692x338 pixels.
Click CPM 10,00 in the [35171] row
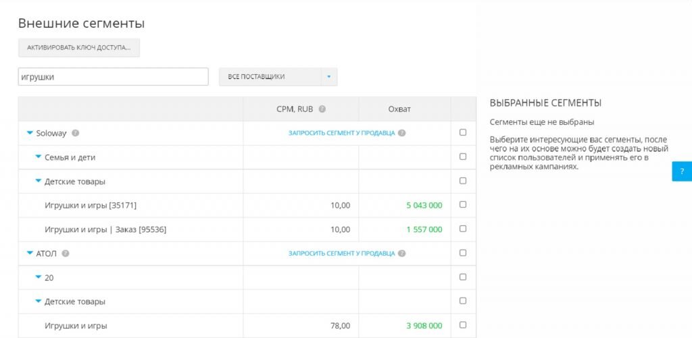point(341,205)
